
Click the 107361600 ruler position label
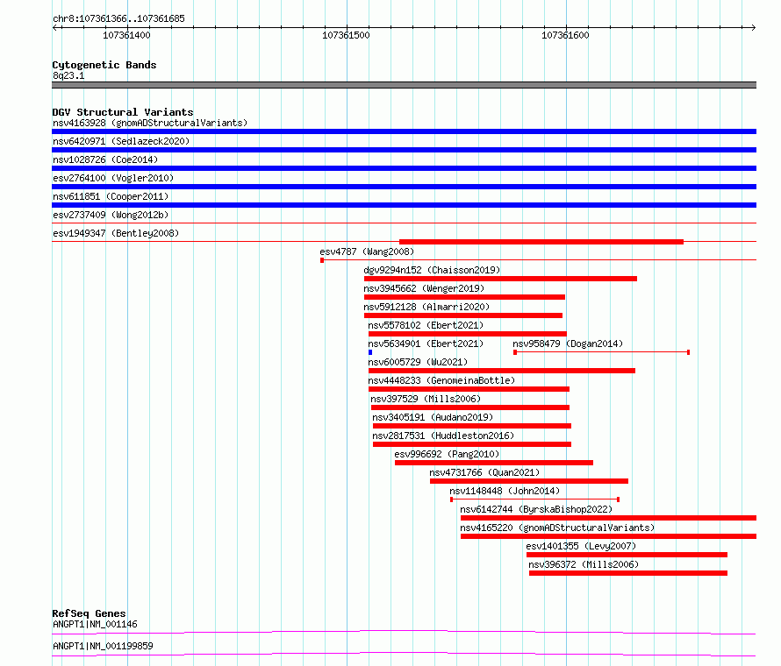565,35
